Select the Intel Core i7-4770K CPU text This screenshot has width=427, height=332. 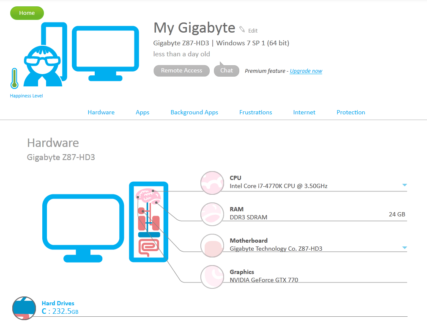(x=278, y=186)
